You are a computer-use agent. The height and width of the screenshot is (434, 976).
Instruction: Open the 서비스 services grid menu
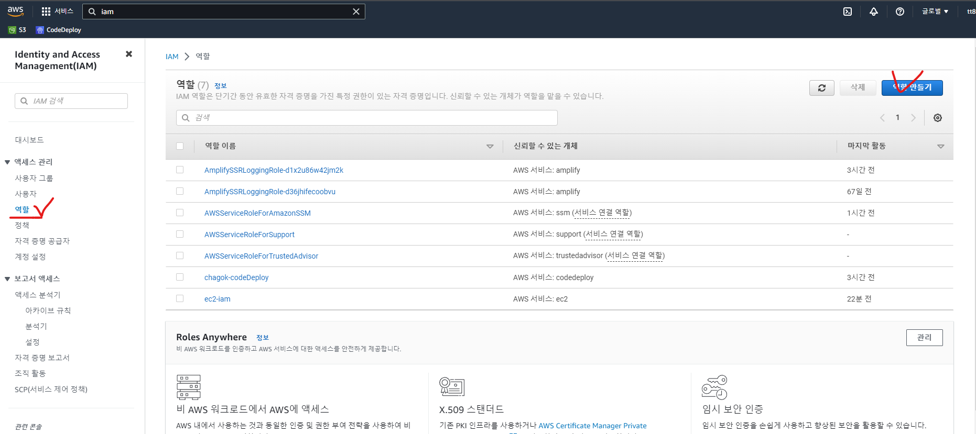pos(58,11)
